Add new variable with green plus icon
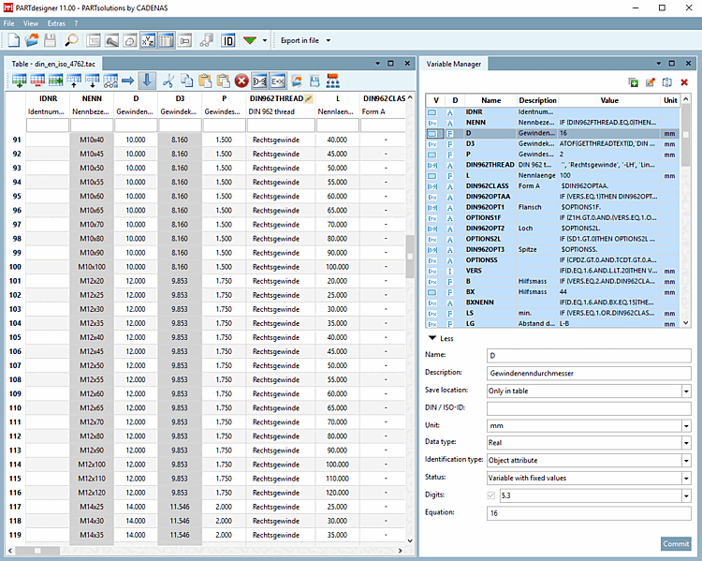 (x=634, y=82)
